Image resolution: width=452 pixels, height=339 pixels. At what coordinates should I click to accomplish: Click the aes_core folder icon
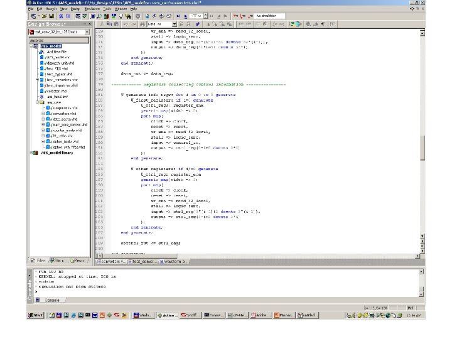tap(43, 102)
